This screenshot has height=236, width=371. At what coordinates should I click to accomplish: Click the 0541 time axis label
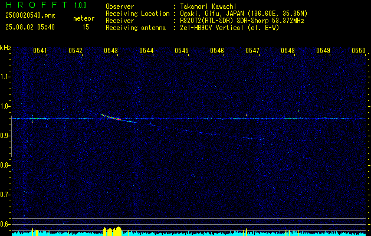40,51
